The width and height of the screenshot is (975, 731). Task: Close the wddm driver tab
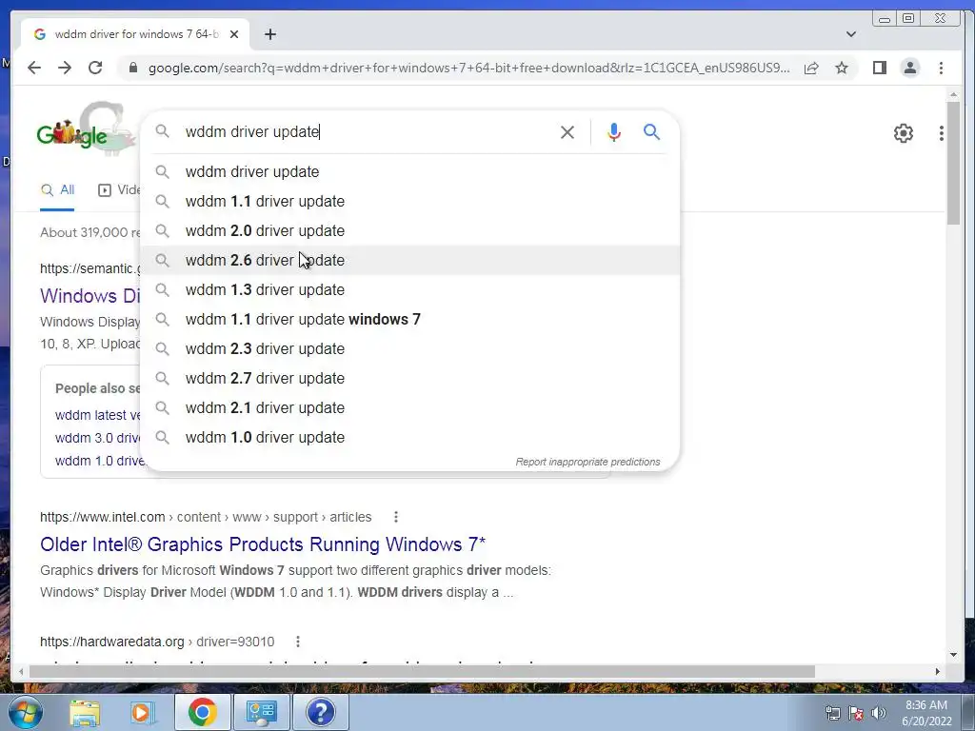234,34
